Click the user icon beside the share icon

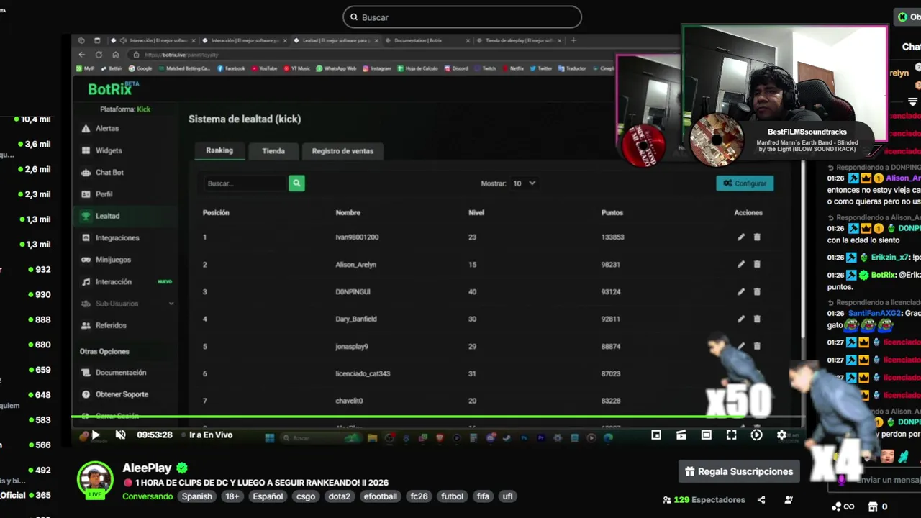(x=789, y=500)
